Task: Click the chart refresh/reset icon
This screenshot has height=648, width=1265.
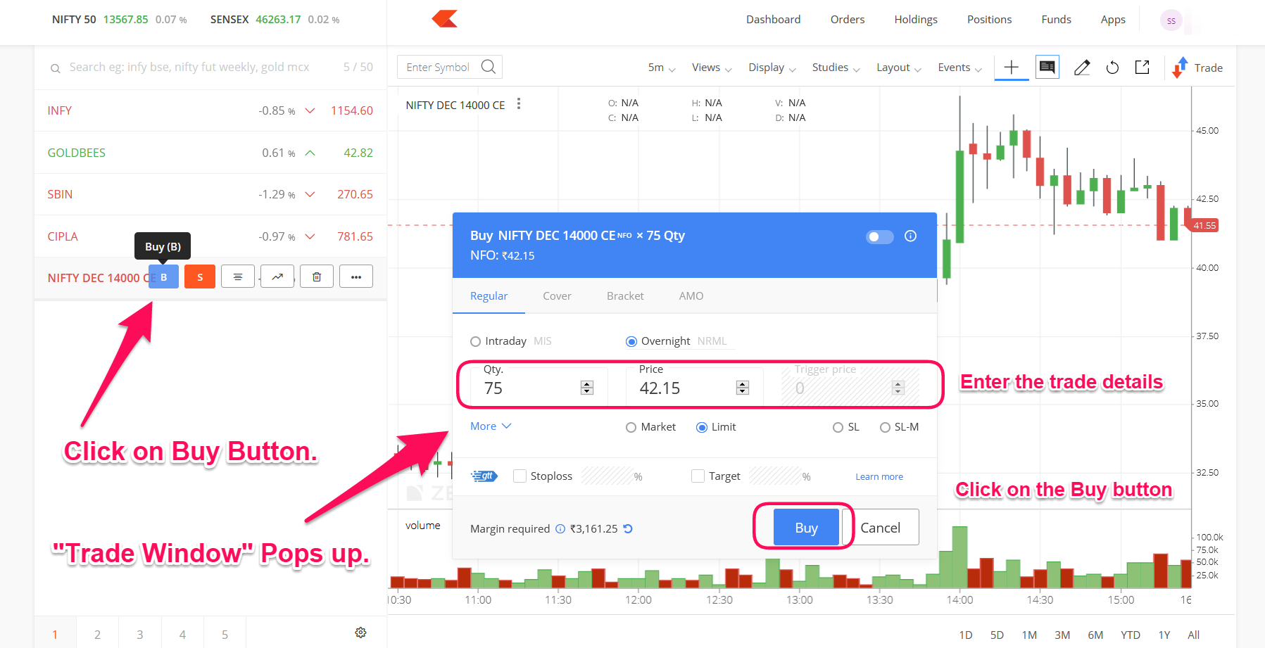Action: point(1112,68)
